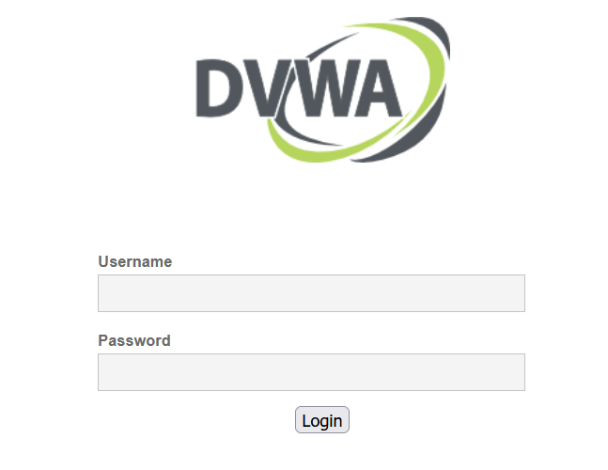Activate the first input field of the login form
Viewport: 608px width, 470px height.
tap(311, 293)
